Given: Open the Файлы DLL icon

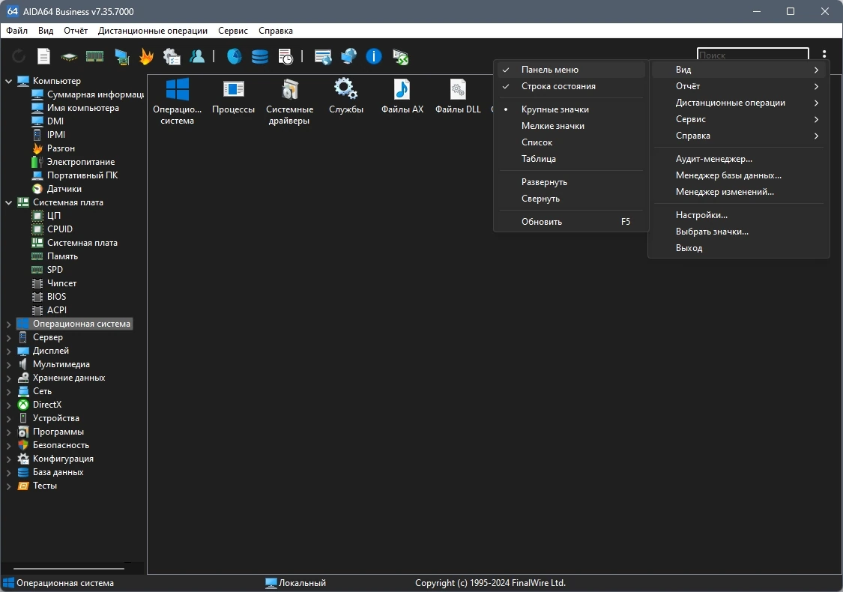Looking at the screenshot, I should pyautogui.click(x=458, y=97).
